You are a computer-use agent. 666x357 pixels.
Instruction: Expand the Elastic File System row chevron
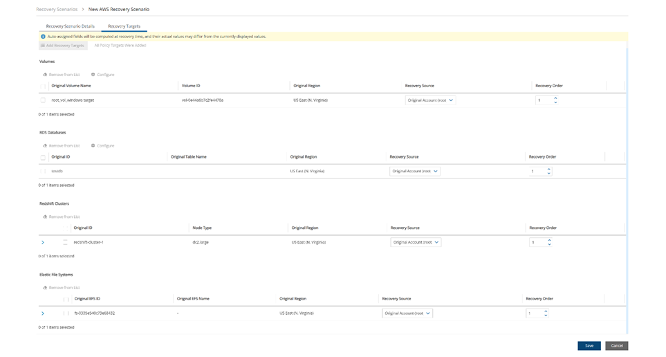click(x=43, y=313)
